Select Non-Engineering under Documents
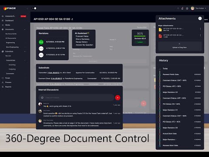Viewport: 209px width, 157px height. (x=12, y=47)
